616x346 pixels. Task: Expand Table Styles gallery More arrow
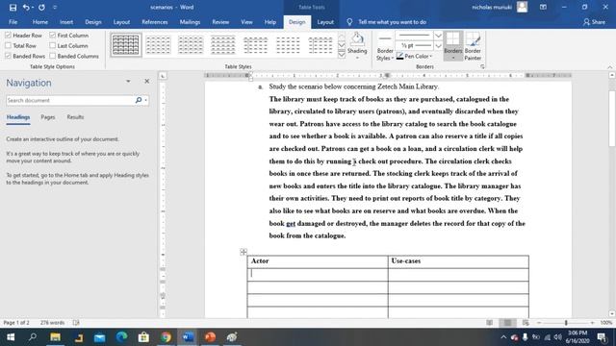(342, 55)
